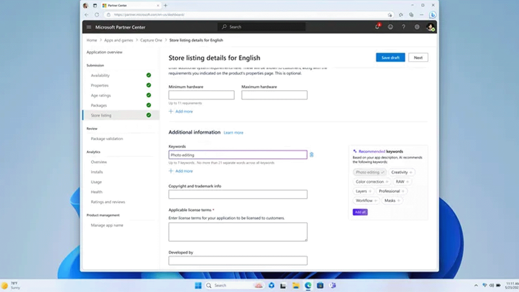Go to Apps and games breadcrumb
This screenshot has height=292, width=519.
click(118, 40)
